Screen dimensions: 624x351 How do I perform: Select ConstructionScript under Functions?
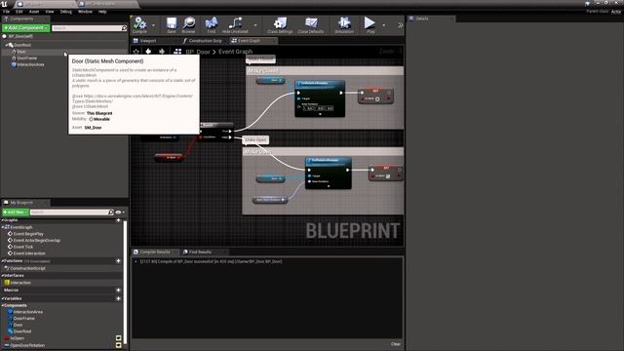coord(27,268)
